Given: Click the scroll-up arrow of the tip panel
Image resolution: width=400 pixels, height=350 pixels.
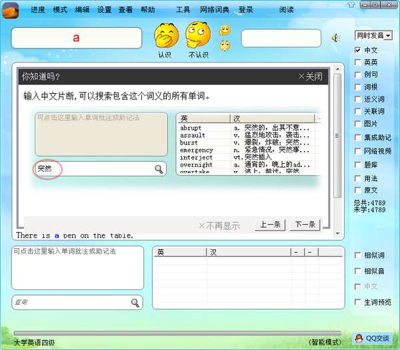Looking at the screenshot, I should tap(337, 69).
